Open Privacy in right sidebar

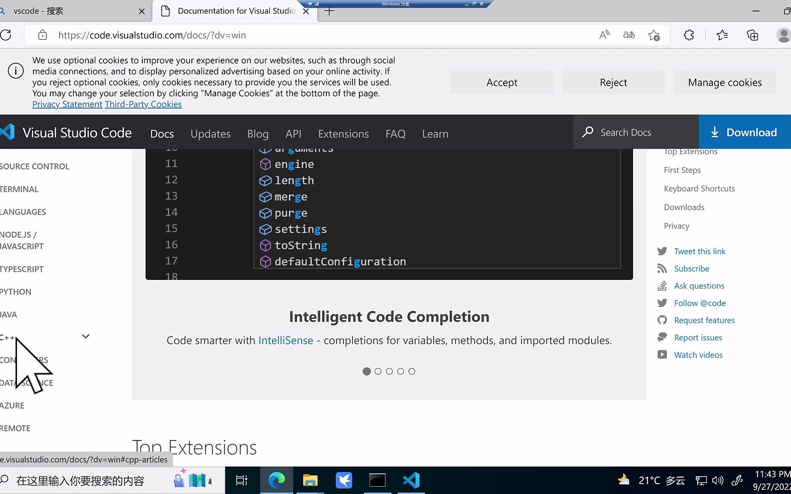click(x=677, y=226)
